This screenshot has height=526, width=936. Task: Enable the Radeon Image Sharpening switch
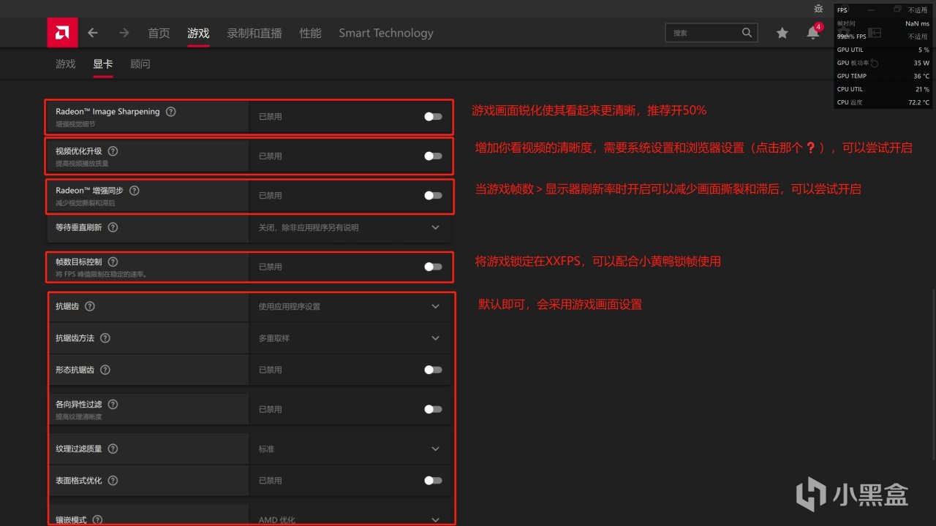click(x=433, y=116)
